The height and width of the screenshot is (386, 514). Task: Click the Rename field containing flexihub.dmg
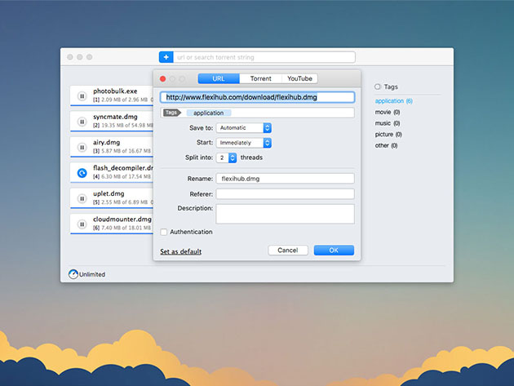point(285,178)
